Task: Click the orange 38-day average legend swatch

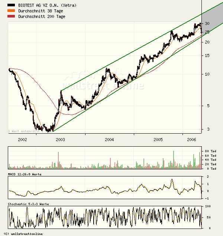Action: (12, 11)
